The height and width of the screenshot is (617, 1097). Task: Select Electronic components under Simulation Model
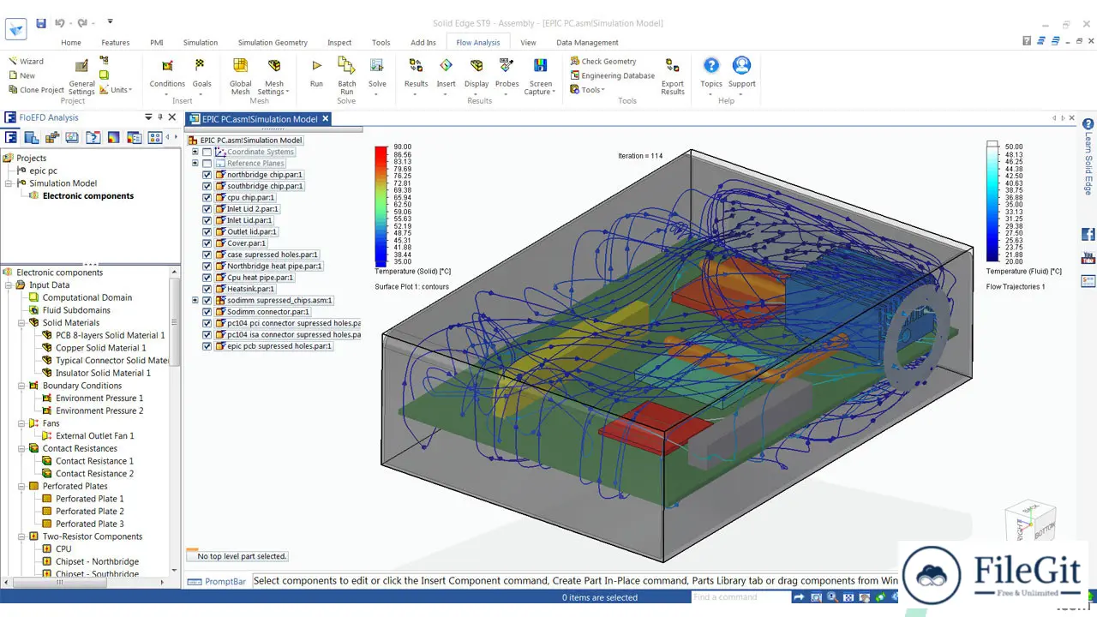tap(87, 195)
